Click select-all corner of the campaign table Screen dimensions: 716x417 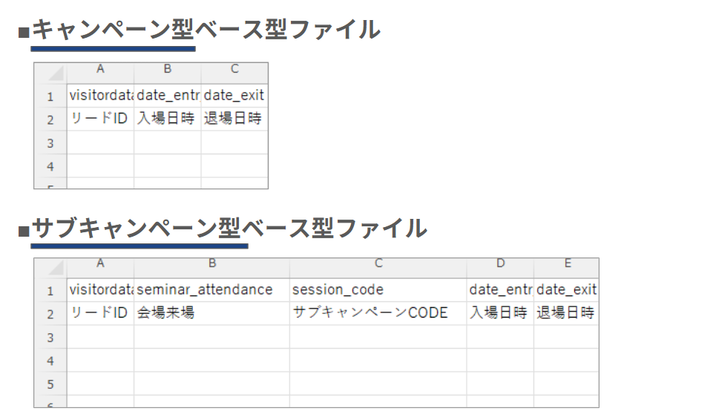(x=50, y=73)
